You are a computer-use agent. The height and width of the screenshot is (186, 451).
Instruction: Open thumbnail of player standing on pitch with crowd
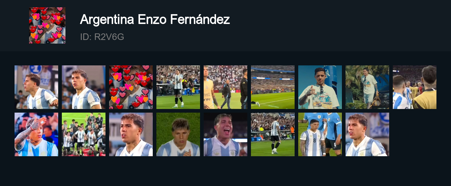pos(178,87)
